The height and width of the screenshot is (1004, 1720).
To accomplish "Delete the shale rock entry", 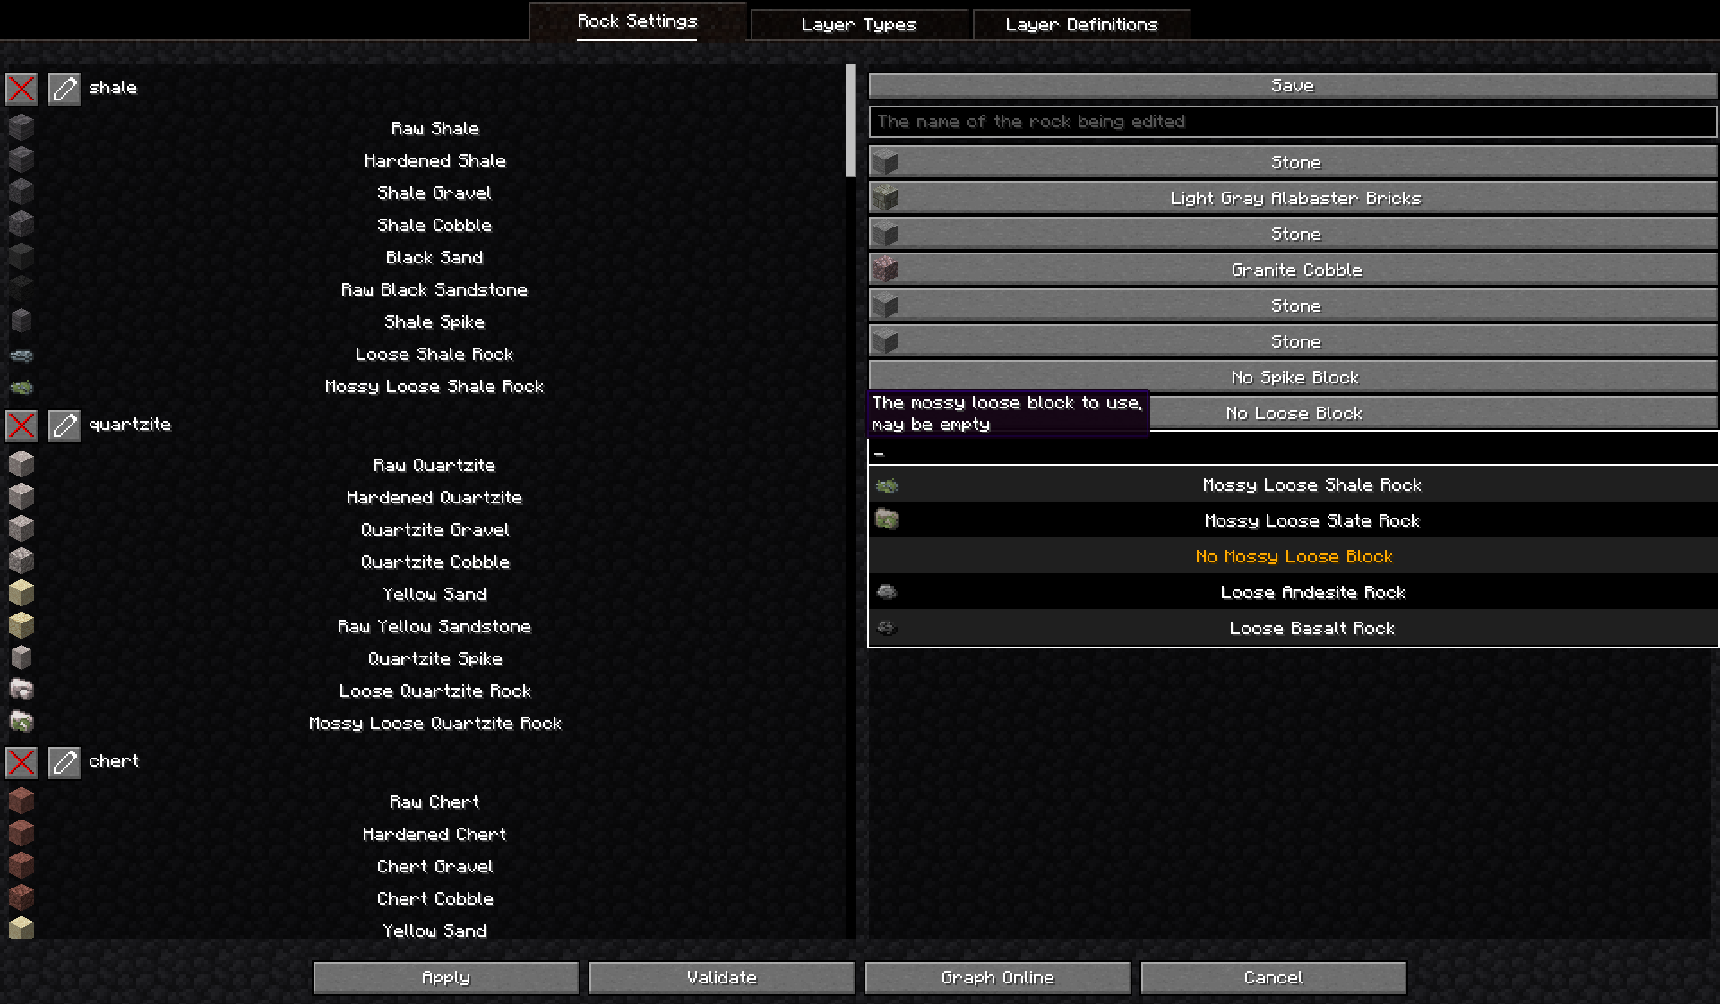I will pyautogui.click(x=21, y=89).
